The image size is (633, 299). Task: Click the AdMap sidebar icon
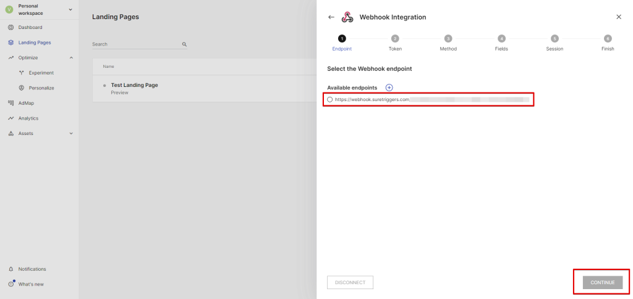coord(11,103)
